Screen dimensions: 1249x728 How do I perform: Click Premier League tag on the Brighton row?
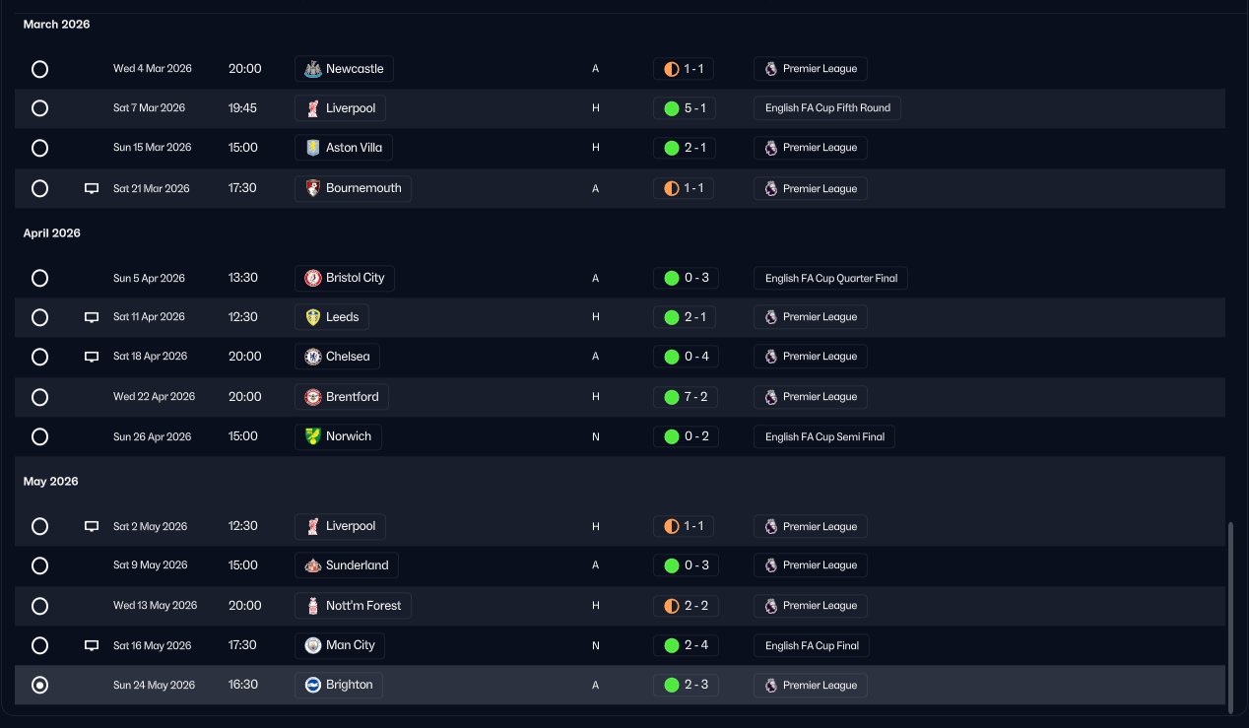click(x=811, y=685)
